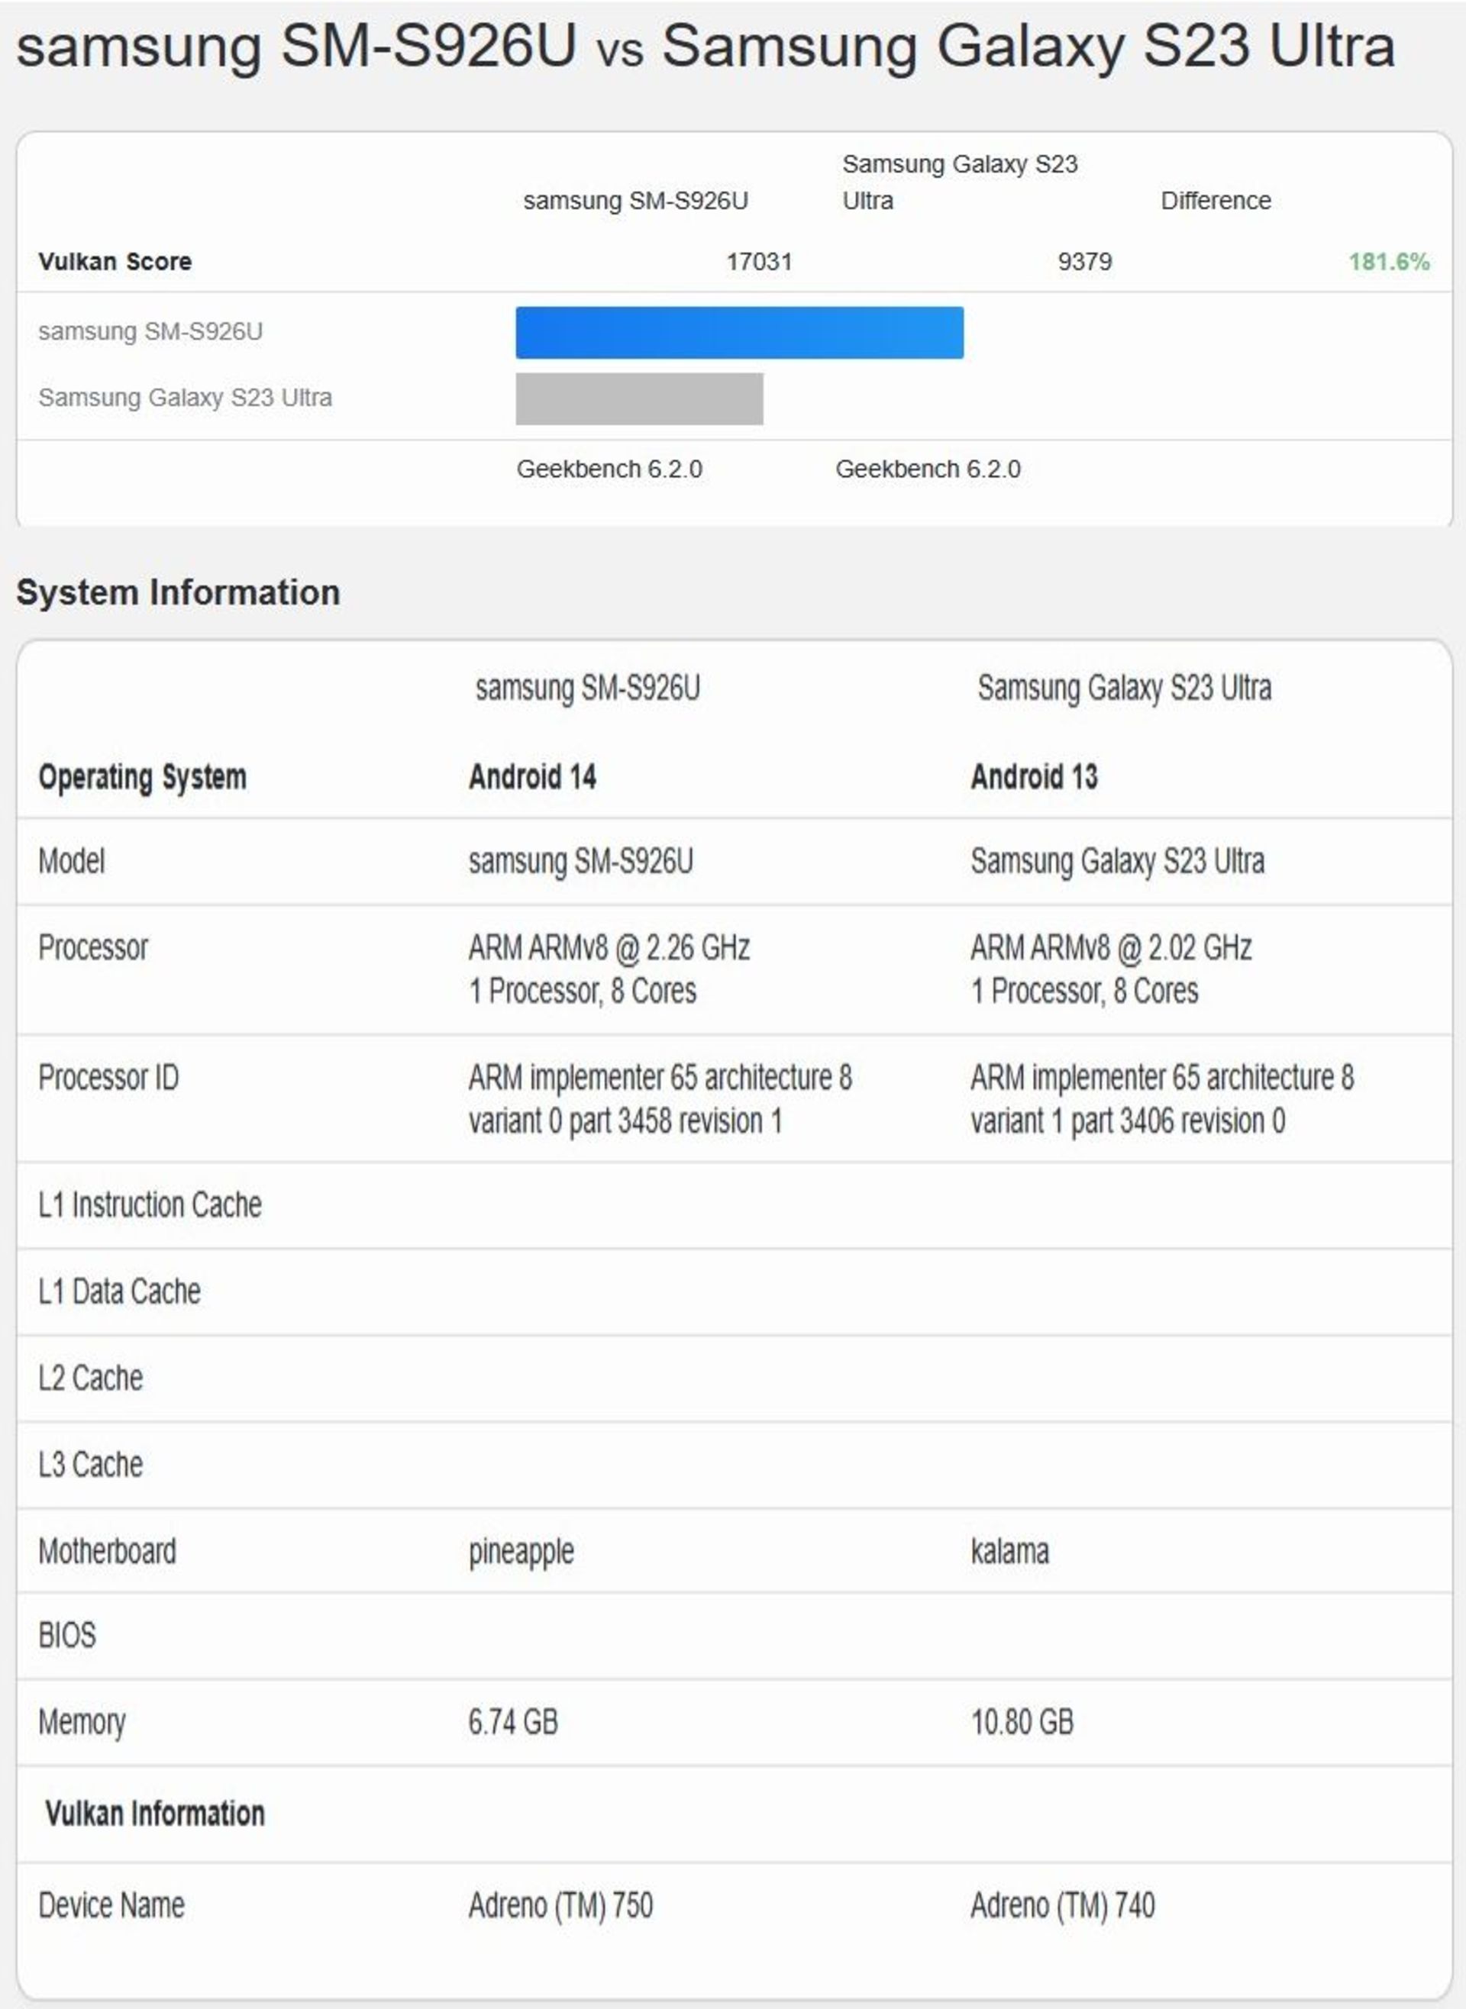Select the Vulkan Score value 9379
Viewport: 1466px width, 2009px height.
[1084, 262]
